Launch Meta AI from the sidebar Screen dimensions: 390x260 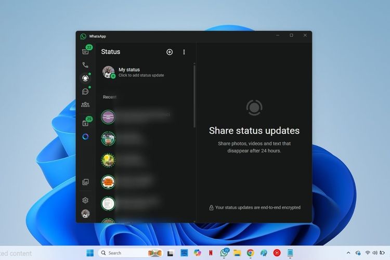(x=85, y=137)
